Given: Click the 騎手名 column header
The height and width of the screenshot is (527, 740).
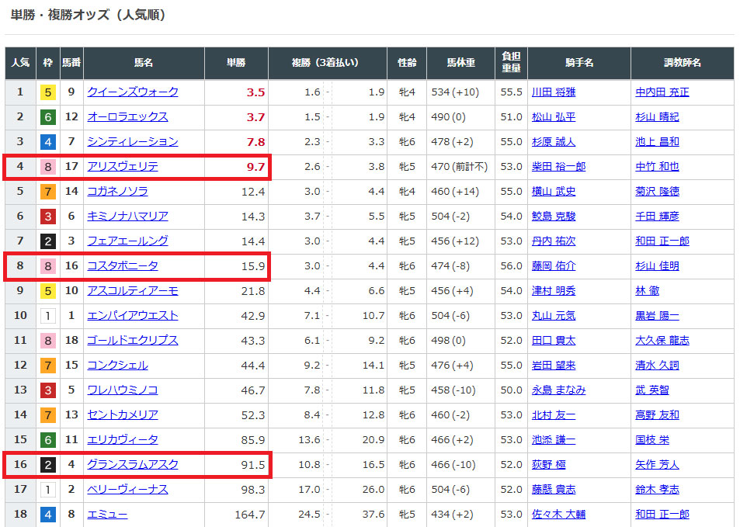Looking at the screenshot, I should tap(578, 63).
